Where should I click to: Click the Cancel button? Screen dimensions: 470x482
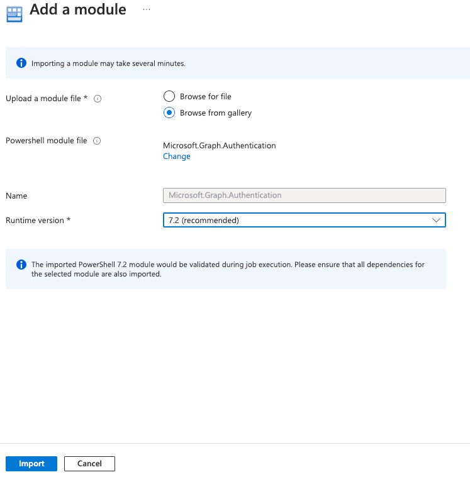point(89,464)
